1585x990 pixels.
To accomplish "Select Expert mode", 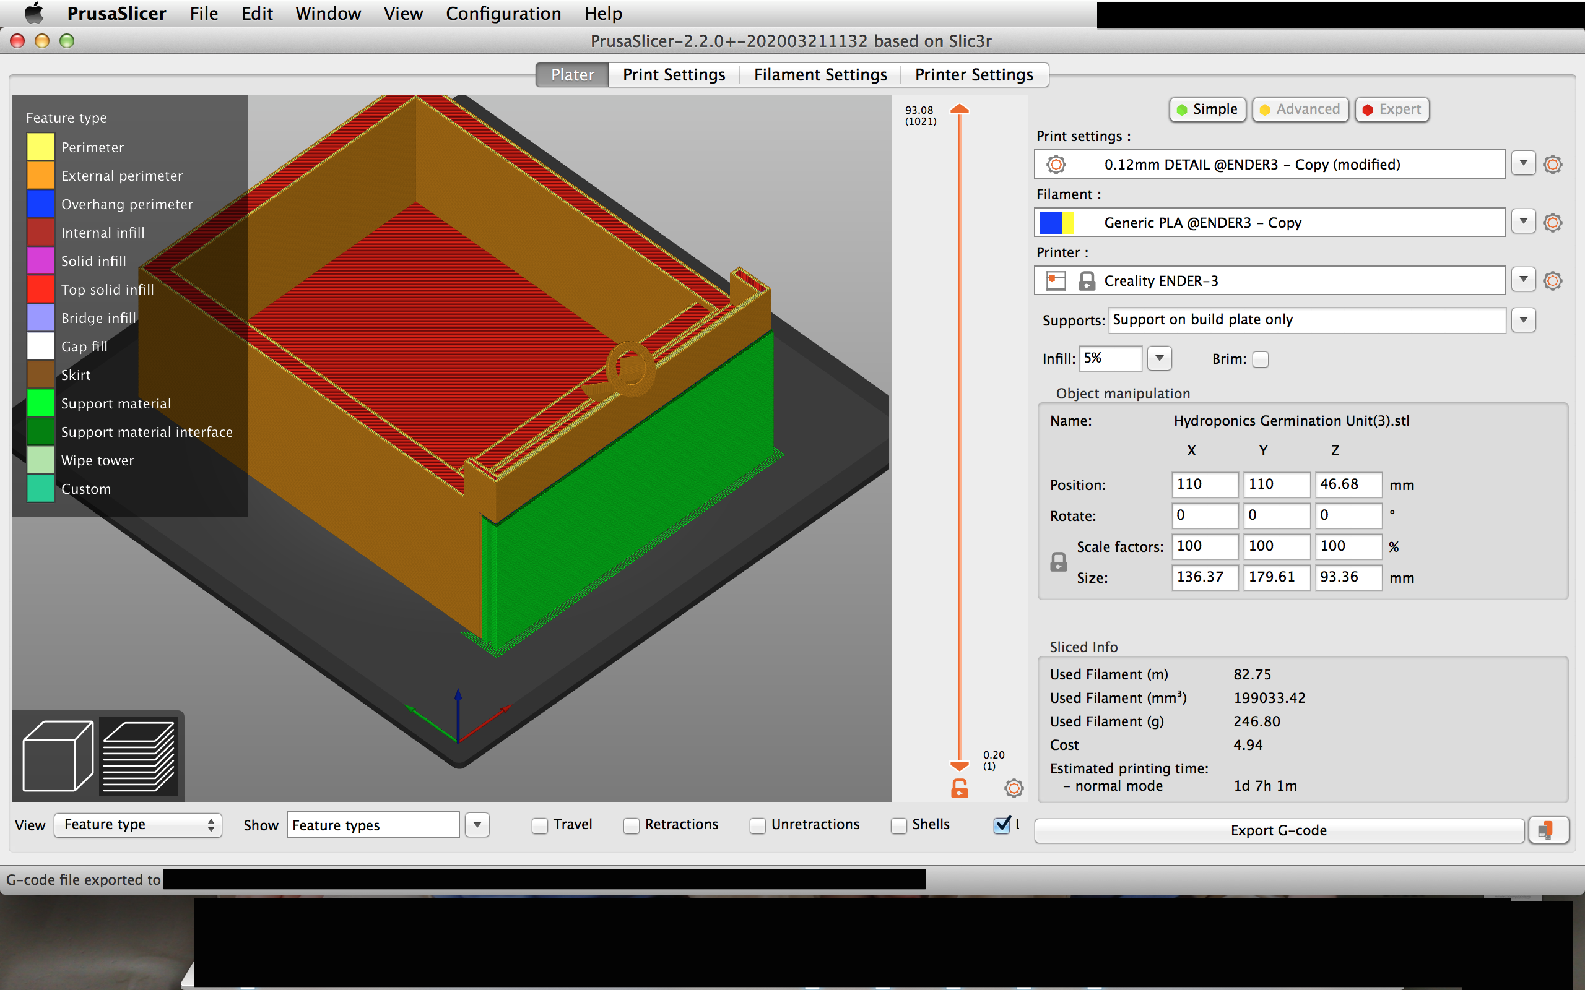I will (x=1392, y=110).
